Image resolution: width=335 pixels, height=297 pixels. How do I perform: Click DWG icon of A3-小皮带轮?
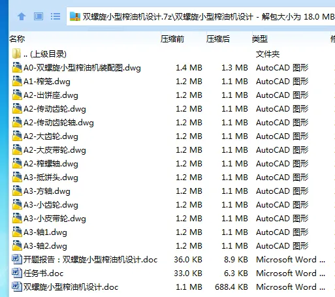click(x=17, y=218)
